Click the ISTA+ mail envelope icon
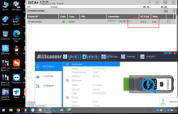The image size is (178, 114). point(165,2)
